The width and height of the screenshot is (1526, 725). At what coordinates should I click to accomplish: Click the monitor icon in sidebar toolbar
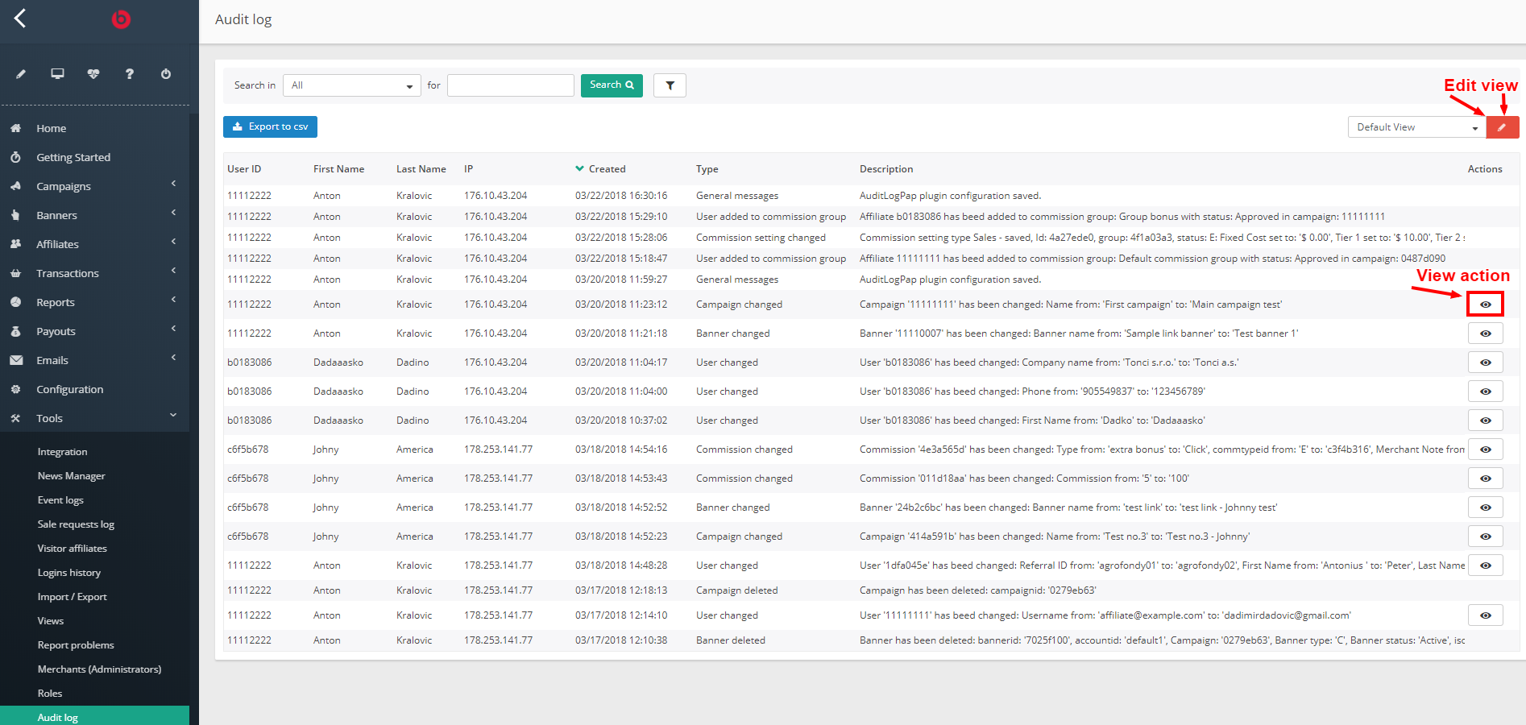pyautogui.click(x=57, y=74)
